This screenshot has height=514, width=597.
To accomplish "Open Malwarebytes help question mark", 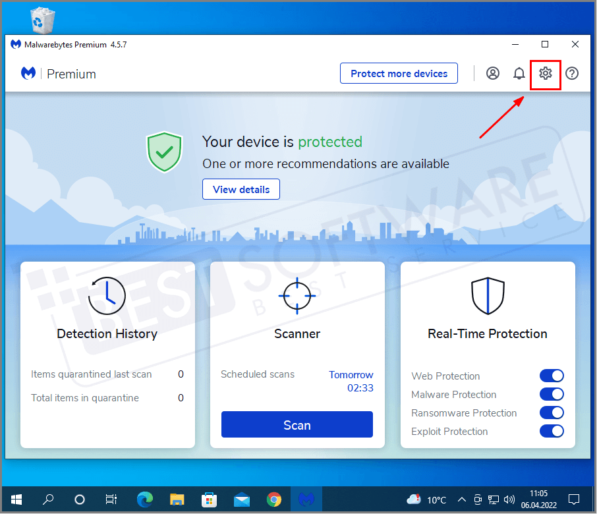I will point(571,73).
